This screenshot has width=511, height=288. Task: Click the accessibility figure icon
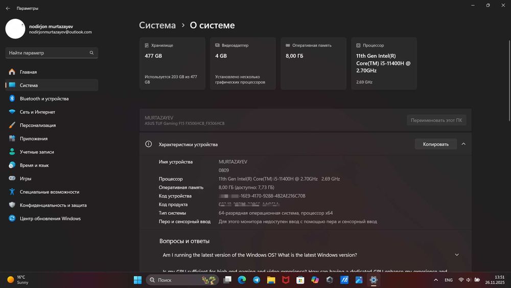12,192
